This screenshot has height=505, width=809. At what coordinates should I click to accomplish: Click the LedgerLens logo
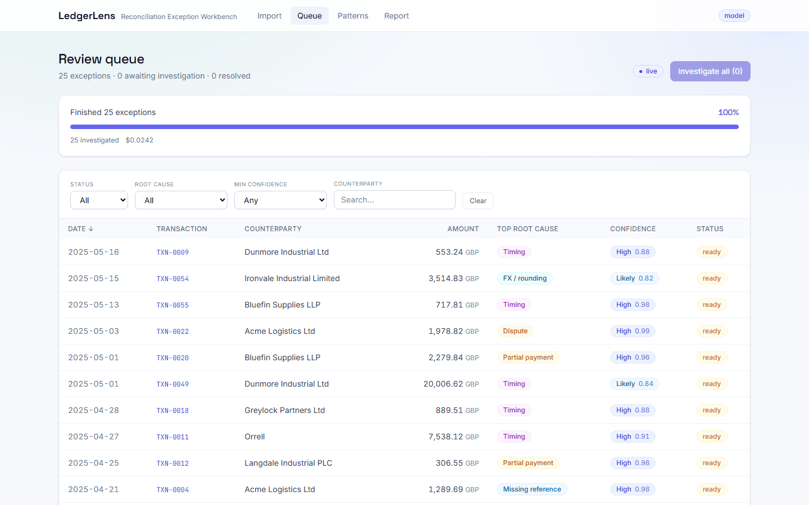click(87, 16)
